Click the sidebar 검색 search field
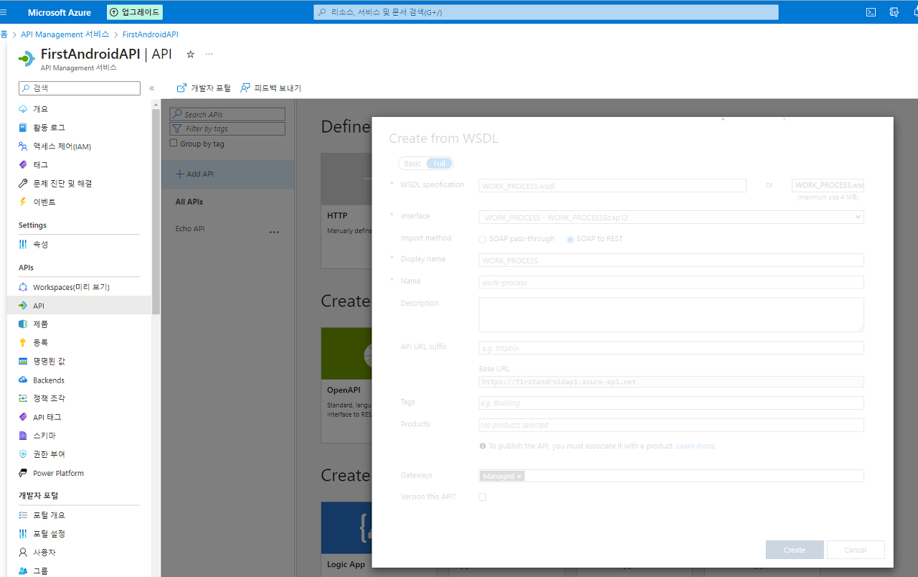Screen dimensions: 918x577 click(80, 88)
